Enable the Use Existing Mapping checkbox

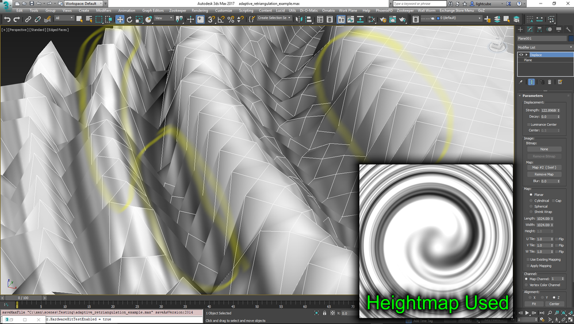click(528, 260)
